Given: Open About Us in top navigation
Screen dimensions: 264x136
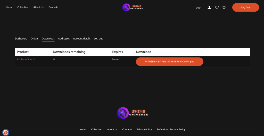Looking at the screenshot, I should [x=38, y=7].
